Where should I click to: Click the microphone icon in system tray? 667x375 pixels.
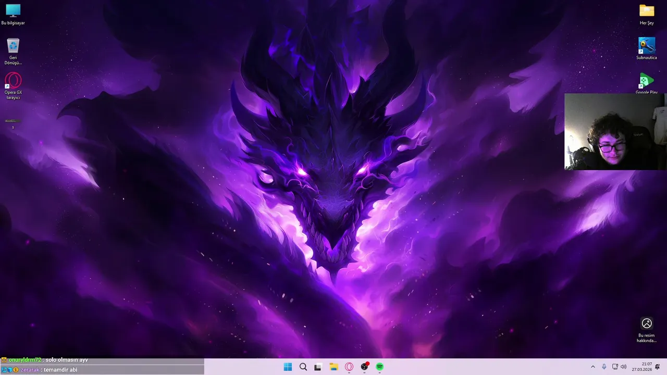[x=604, y=367]
